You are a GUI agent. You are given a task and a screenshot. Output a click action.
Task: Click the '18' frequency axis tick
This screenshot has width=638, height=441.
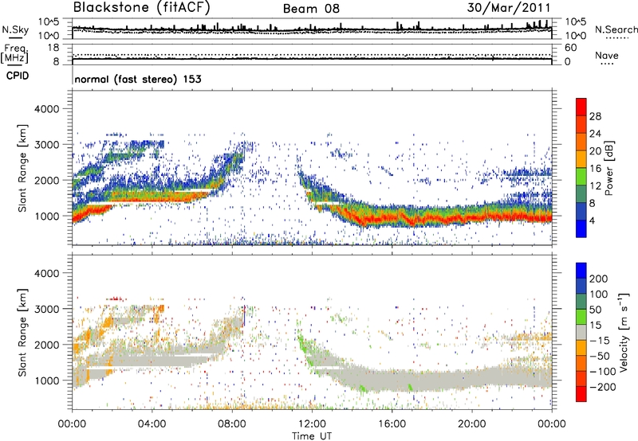pos(53,48)
